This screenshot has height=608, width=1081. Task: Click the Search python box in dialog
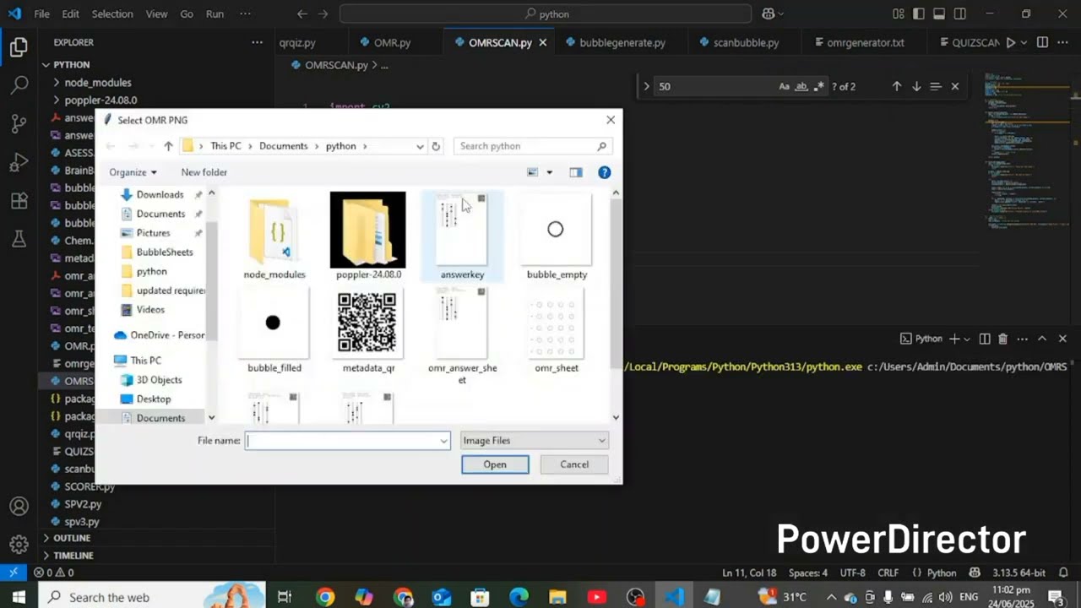coord(532,146)
